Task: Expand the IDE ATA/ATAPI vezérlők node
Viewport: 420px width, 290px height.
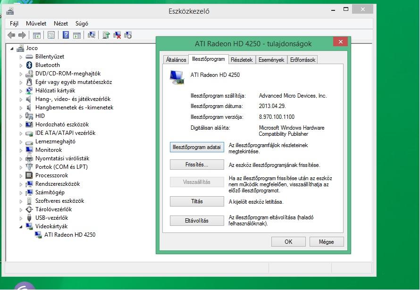Action: tap(21, 133)
